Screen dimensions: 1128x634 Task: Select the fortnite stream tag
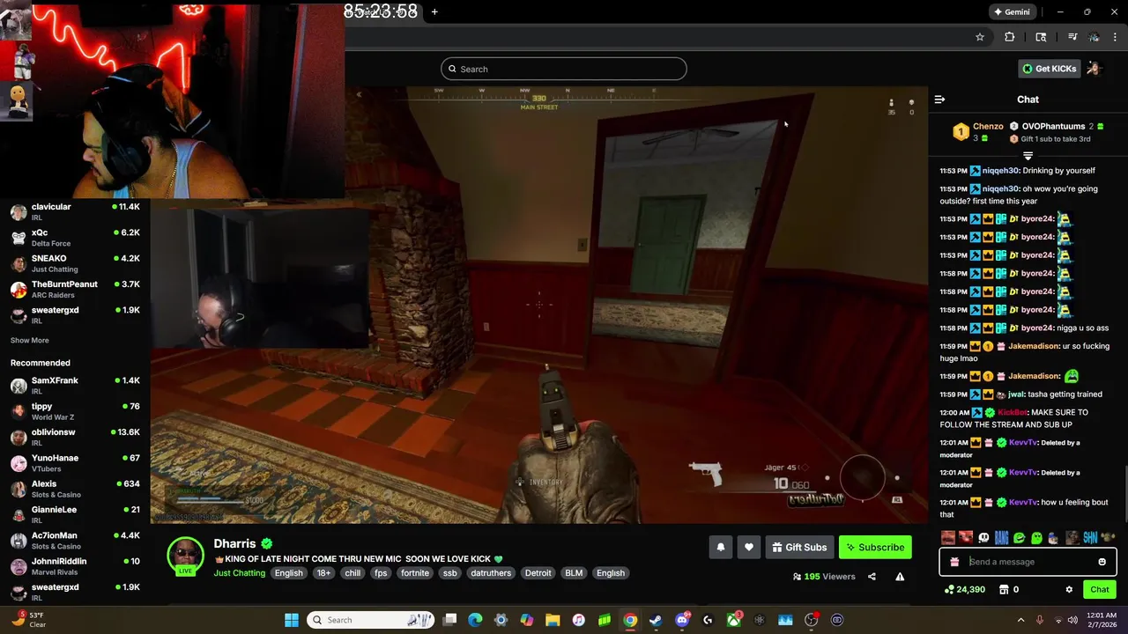click(x=415, y=573)
